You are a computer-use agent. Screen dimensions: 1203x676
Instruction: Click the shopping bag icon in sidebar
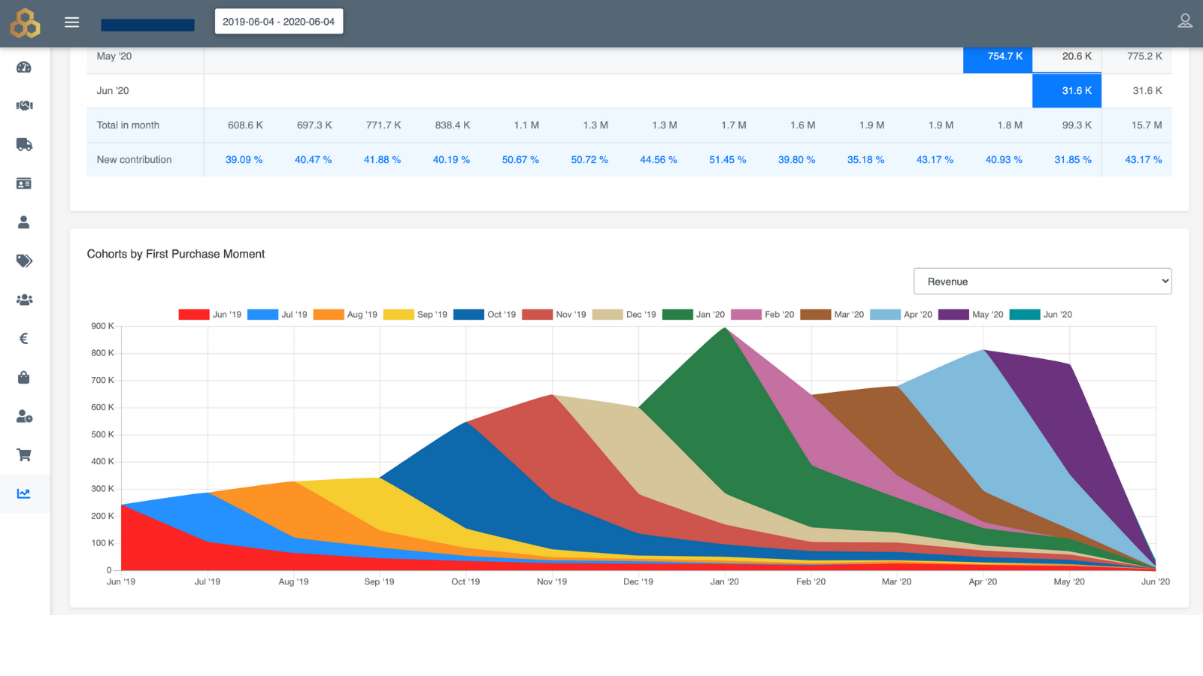[24, 378]
